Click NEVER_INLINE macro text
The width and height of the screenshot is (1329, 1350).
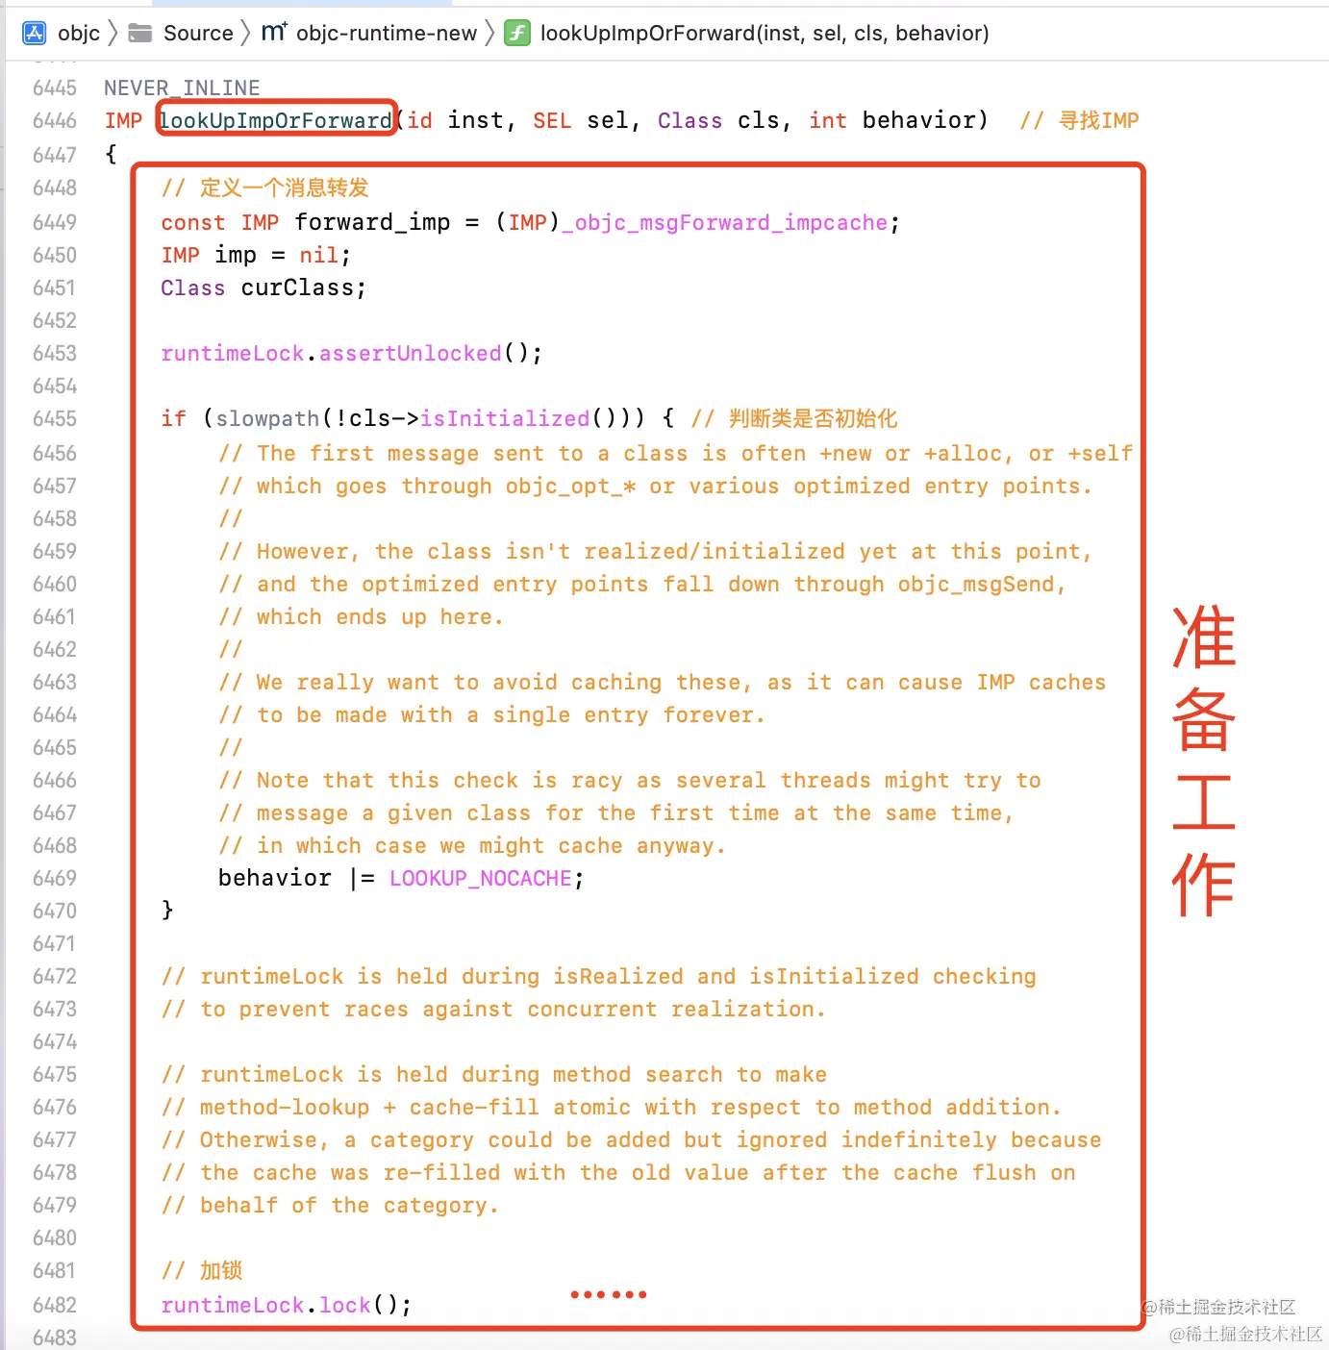pos(182,87)
